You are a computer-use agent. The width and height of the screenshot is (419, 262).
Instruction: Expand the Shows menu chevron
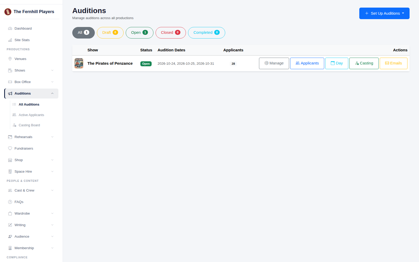coord(52,70)
